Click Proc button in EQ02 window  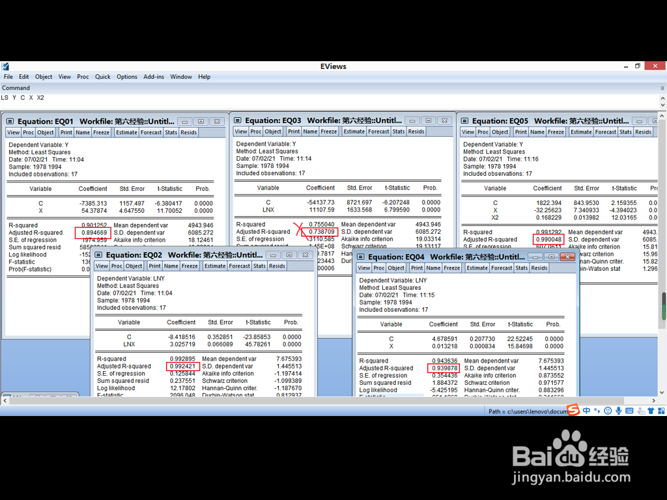pyautogui.click(x=117, y=266)
